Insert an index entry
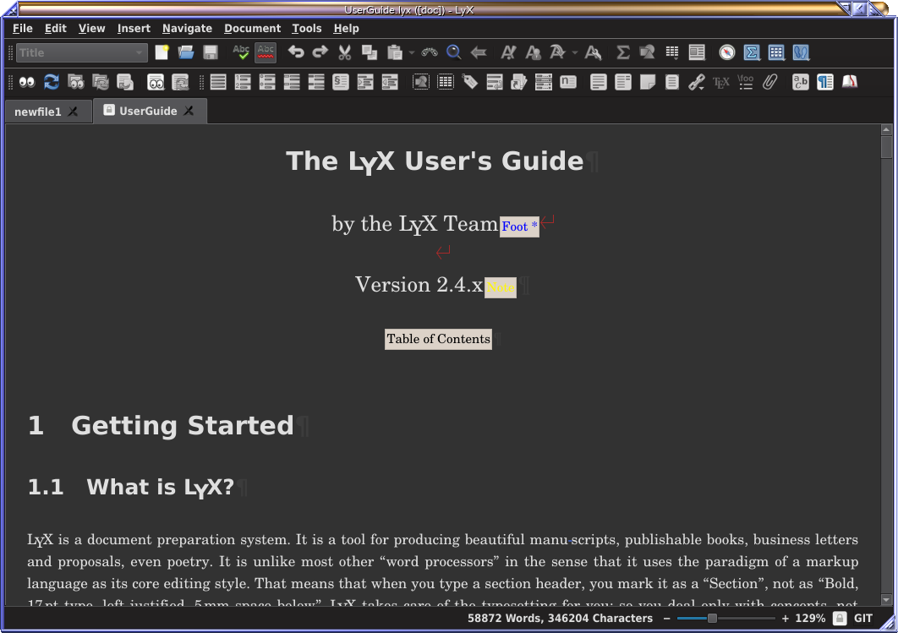 (x=544, y=82)
